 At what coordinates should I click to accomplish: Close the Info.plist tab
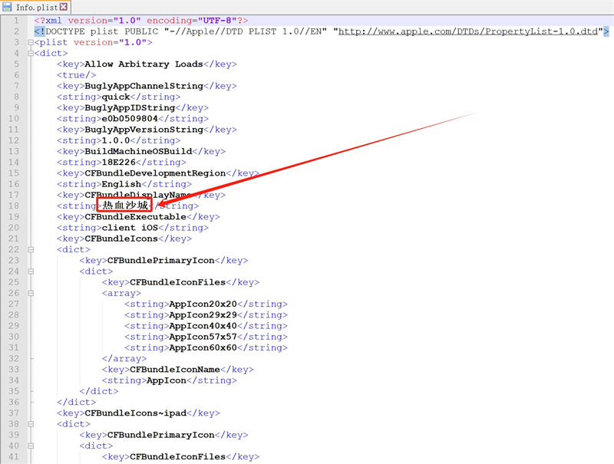pos(64,7)
